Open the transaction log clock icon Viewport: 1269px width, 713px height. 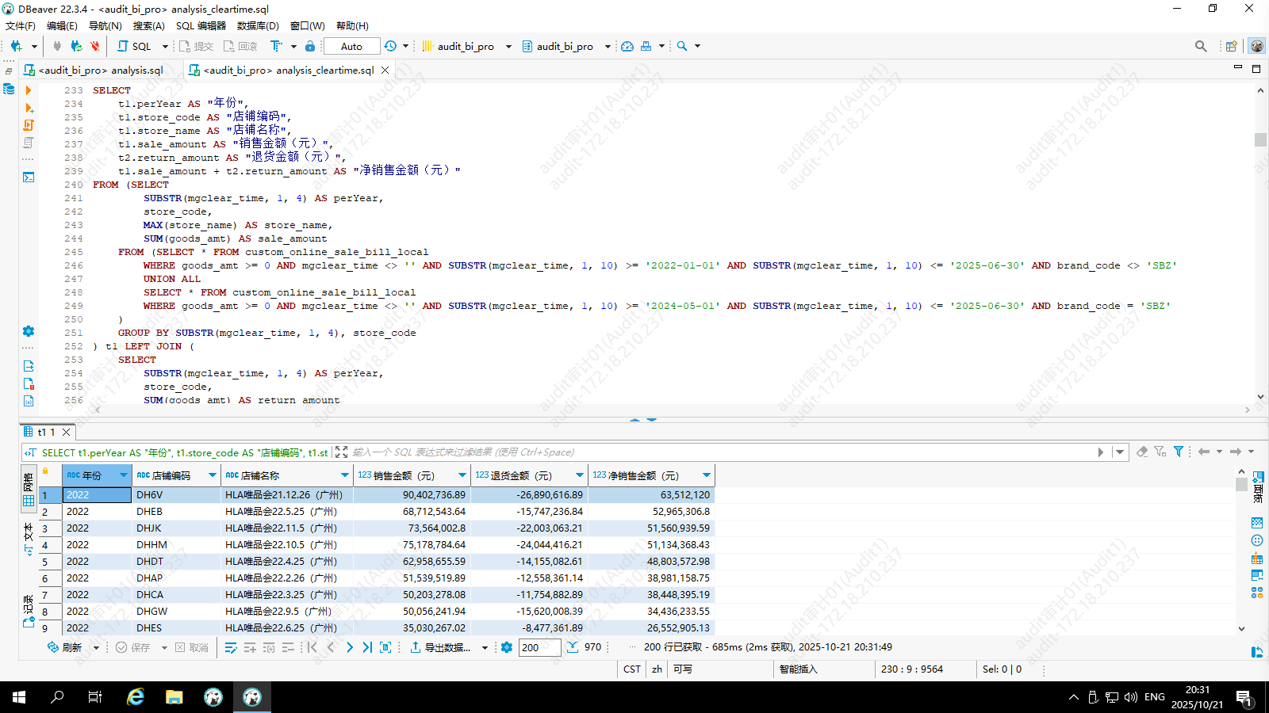390,46
